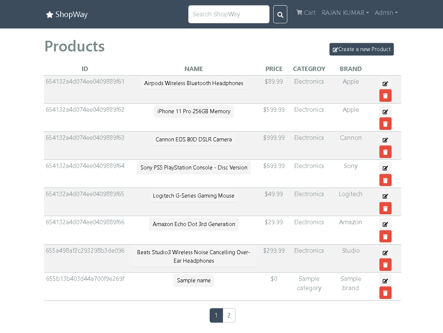Delete the Amazon Echo Dot 3rd Generation

coord(385,236)
